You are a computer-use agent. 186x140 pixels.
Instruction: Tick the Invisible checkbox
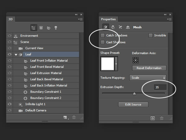(x=151, y=35)
